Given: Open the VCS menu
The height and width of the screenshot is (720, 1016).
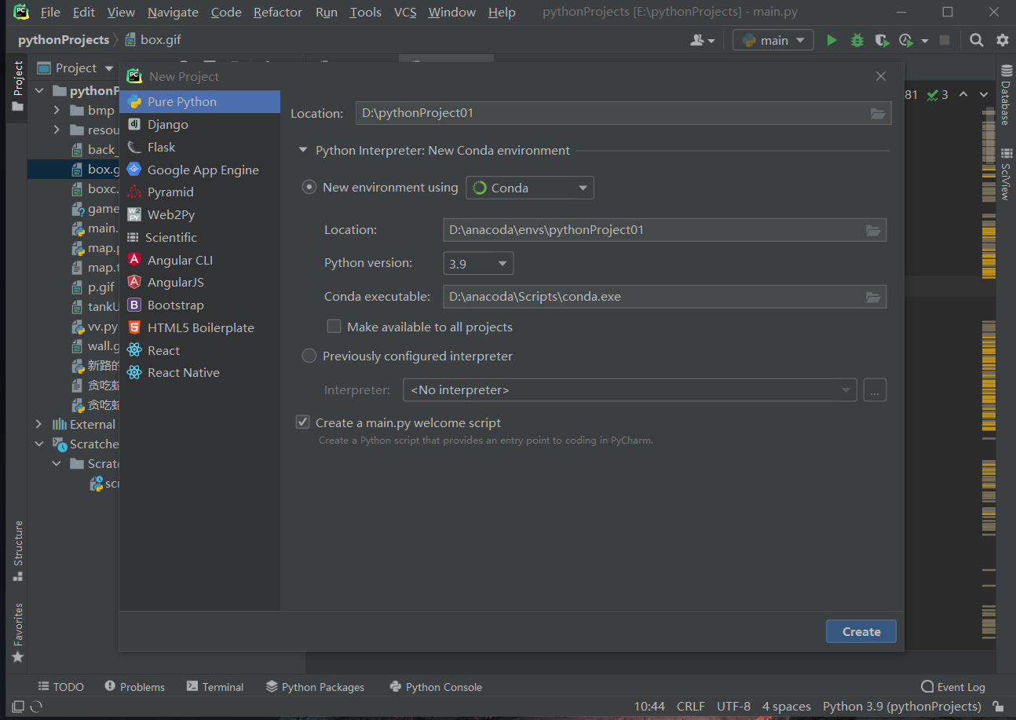Looking at the screenshot, I should click(x=405, y=13).
